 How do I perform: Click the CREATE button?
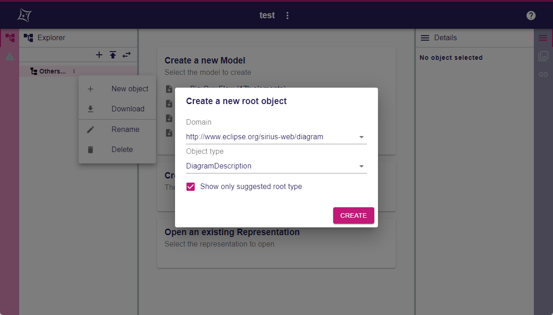(x=353, y=215)
